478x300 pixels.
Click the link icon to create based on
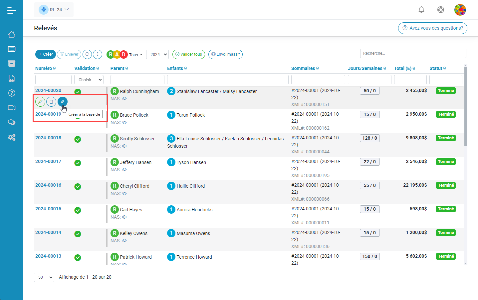pyautogui.click(x=62, y=102)
